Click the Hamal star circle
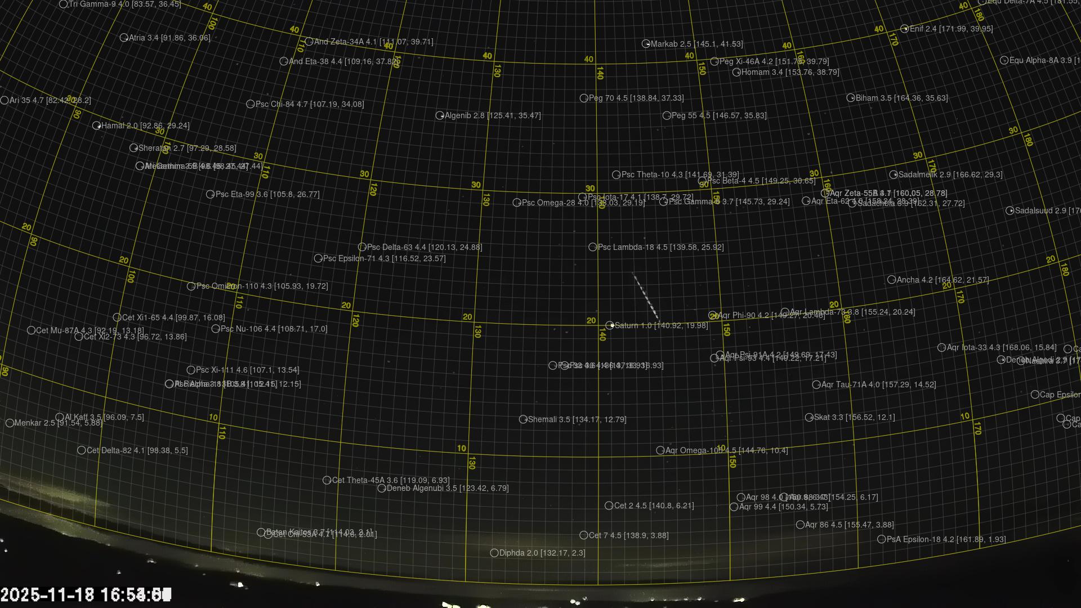Screen dimensions: 1081x608 [x=96, y=126]
